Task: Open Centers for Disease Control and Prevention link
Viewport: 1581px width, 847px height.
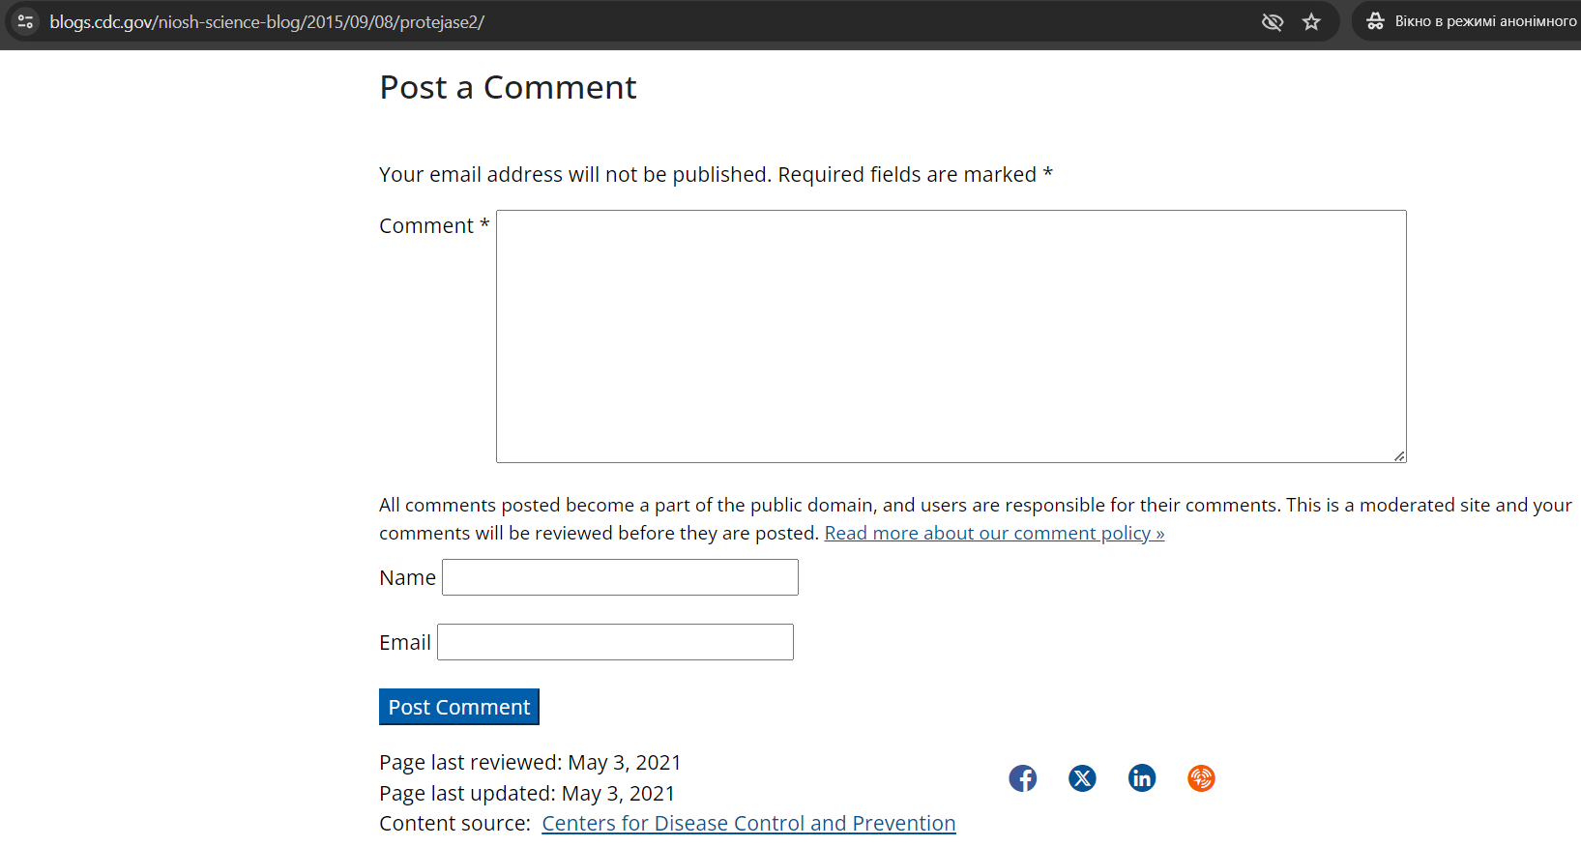Action: (748, 824)
